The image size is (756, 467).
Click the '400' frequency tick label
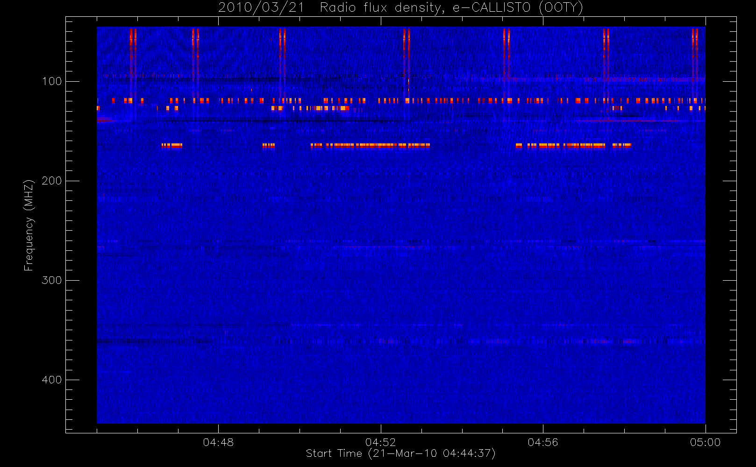(x=52, y=380)
